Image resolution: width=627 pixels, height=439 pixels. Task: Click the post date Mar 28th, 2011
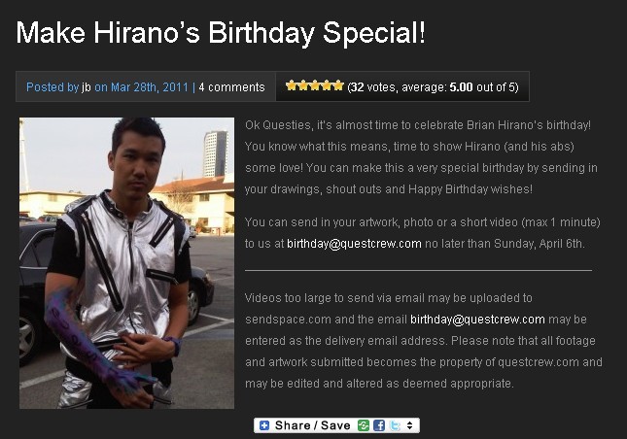pos(149,87)
